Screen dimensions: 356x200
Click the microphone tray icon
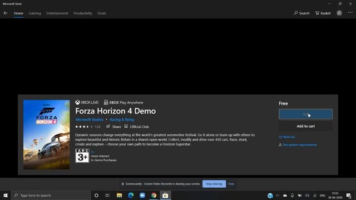coord(292,196)
